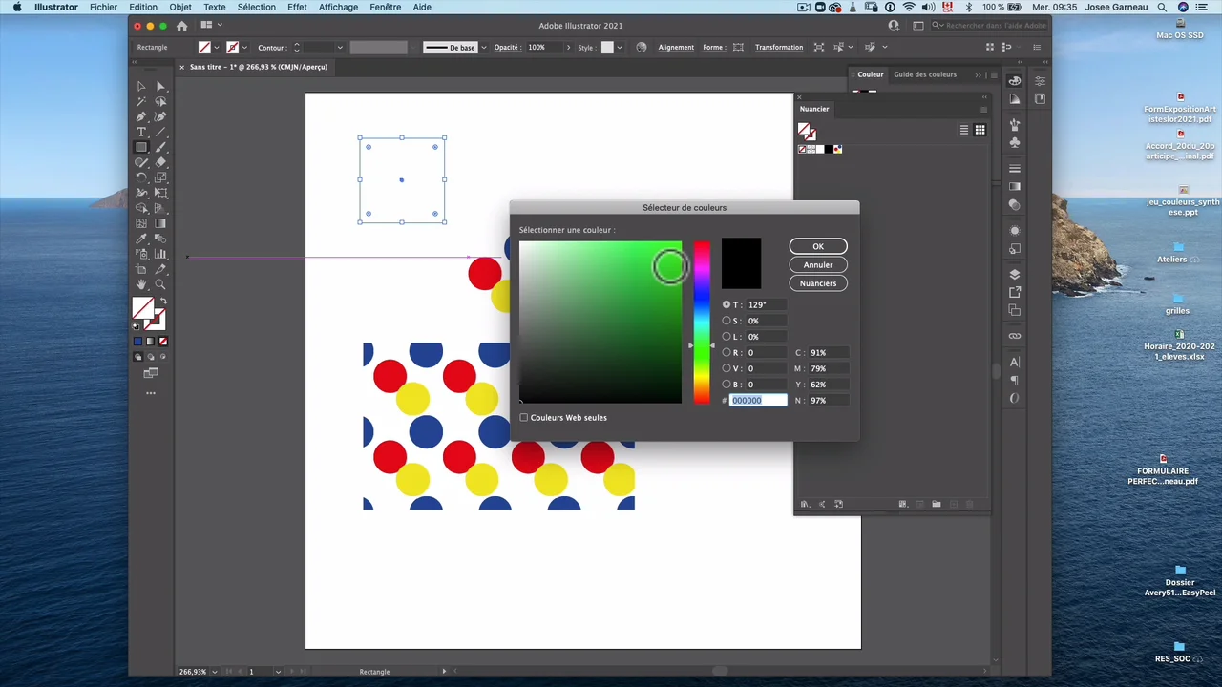Viewport: 1222px width, 687px height.
Task: Switch to Guide des couleurs tab
Action: point(924,74)
